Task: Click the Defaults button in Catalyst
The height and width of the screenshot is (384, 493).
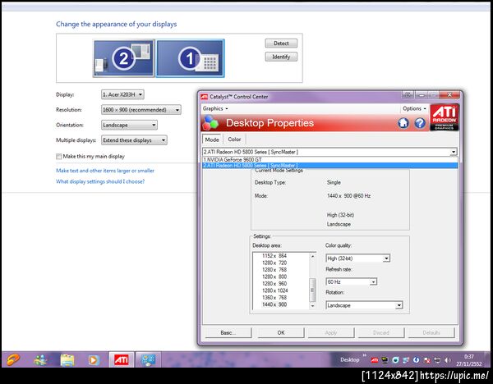Action: click(431, 332)
